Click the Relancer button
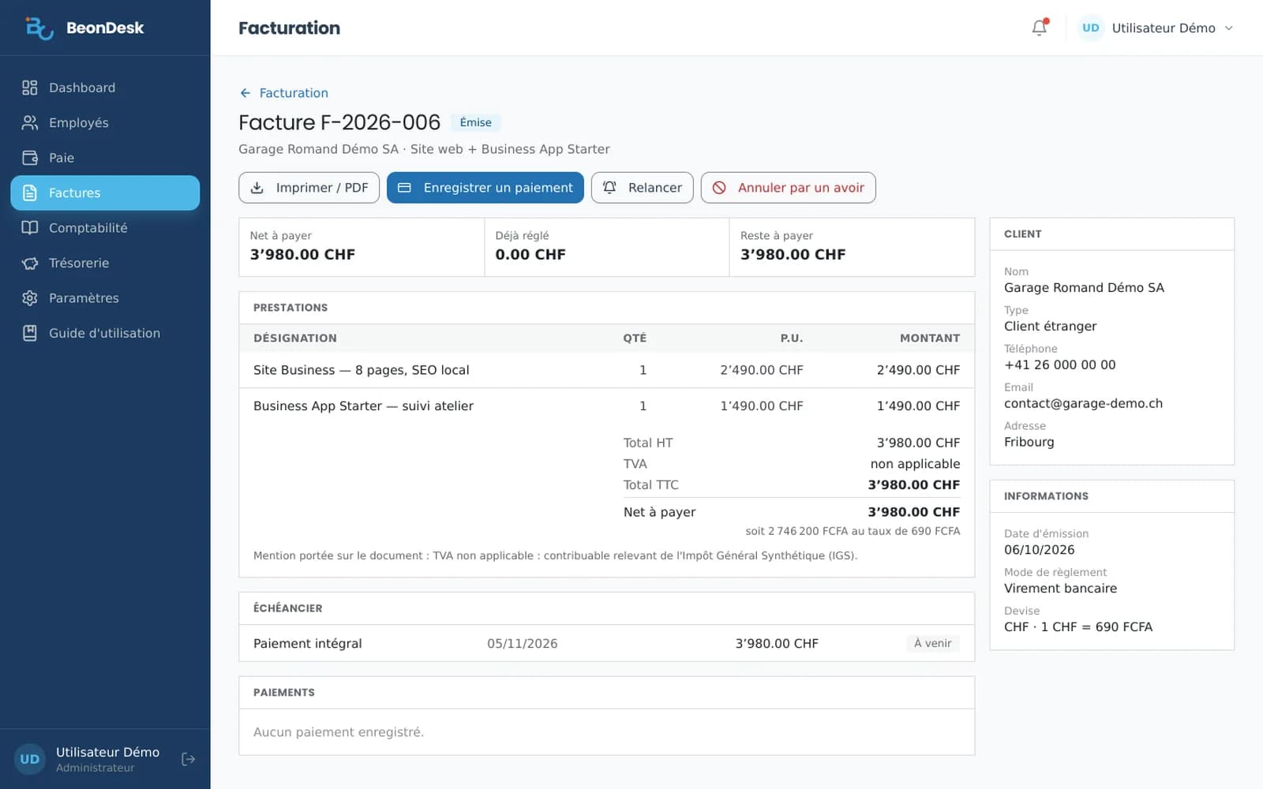The image size is (1263, 789). tap(643, 188)
